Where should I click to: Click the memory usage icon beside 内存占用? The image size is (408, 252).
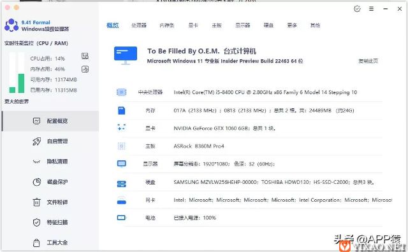tap(85, 69)
